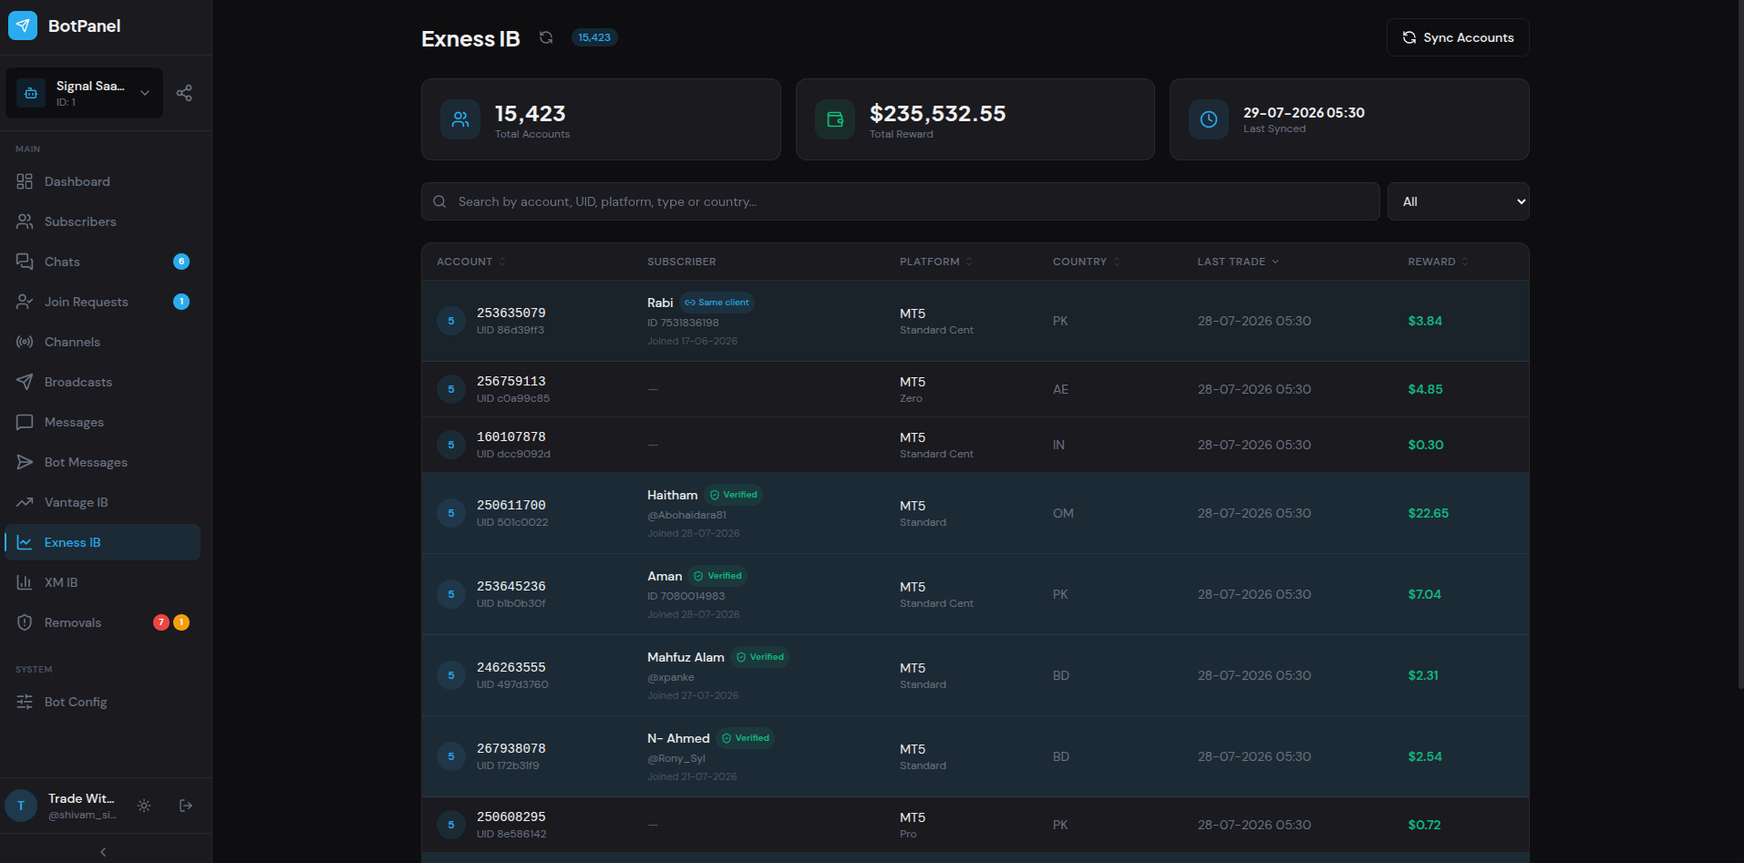Click the subscriber name N- Ahmed
1744x863 pixels.
point(678,738)
